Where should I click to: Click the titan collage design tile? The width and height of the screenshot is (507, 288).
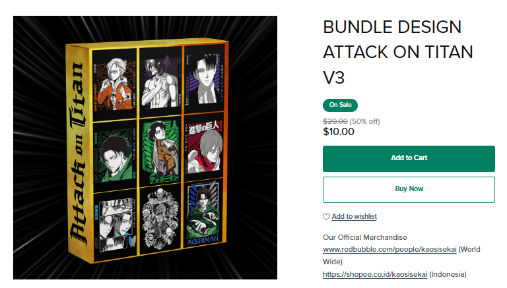click(160, 219)
